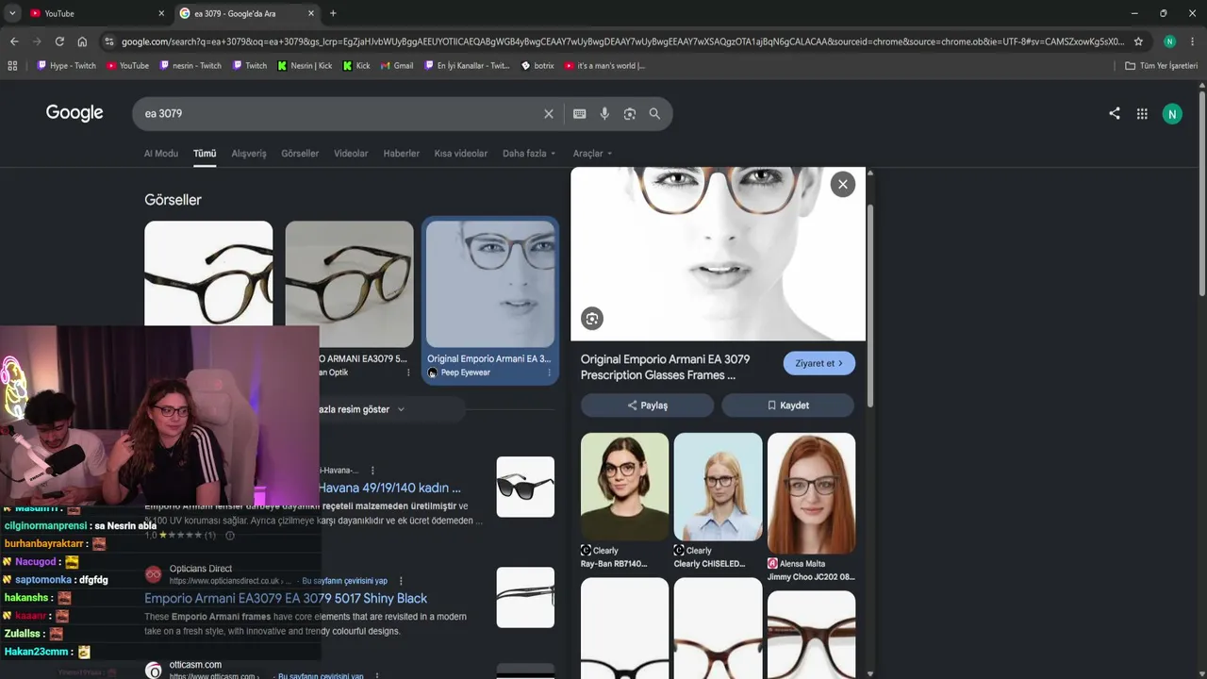Open the 'Tüm Yer İşaretleri' bookmarks folder

click(1161, 66)
